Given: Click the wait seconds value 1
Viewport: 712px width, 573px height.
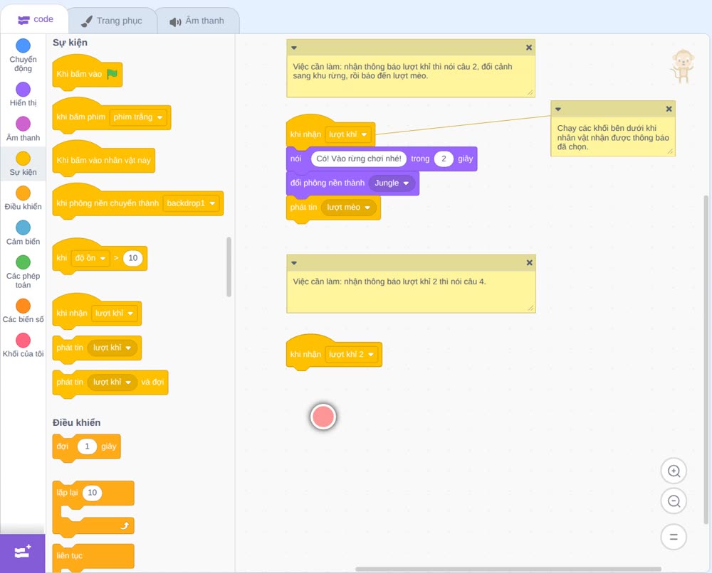Looking at the screenshot, I should click(x=87, y=446).
